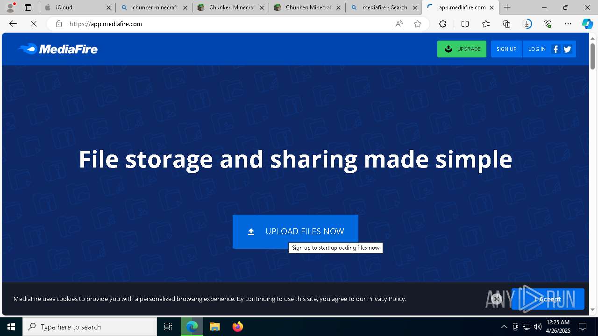This screenshot has width=598, height=336.
Task: Open Task View on taskbar
Action: coord(168,327)
